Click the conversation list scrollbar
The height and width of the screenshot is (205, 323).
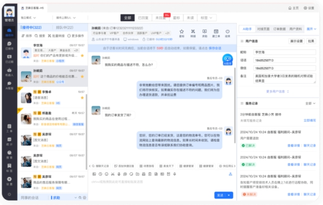[x=86, y=132]
